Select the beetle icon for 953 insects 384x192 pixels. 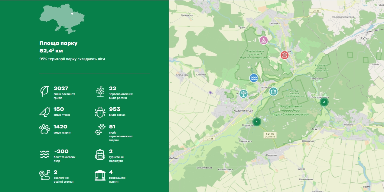click(x=100, y=112)
